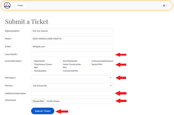This screenshot has width=174, height=115.
Task: Select the Commercial Plot radio button
Action: coord(61,71)
